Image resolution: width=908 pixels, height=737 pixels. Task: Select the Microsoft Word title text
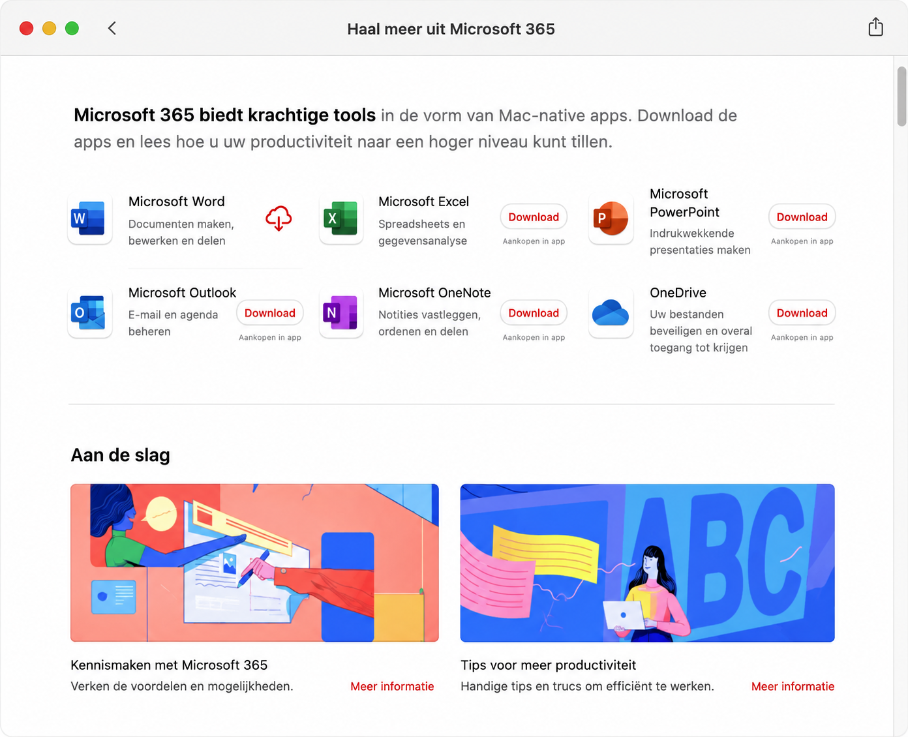pos(177,202)
